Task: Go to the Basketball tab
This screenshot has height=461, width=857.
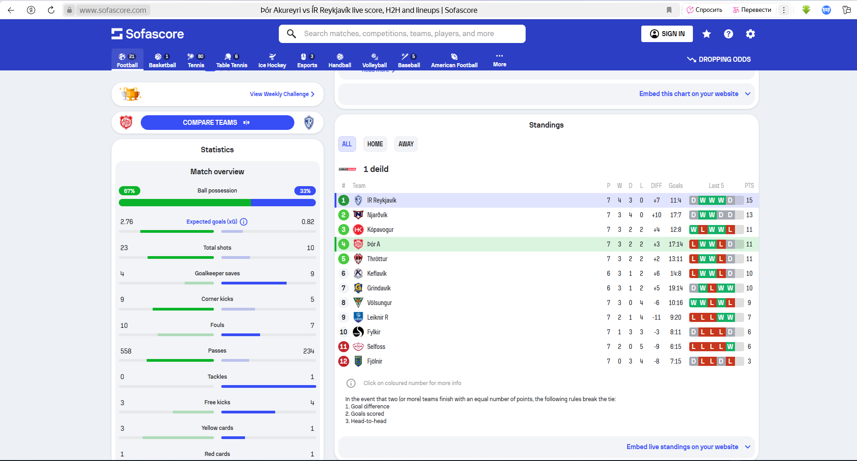Action: (162, 60)
